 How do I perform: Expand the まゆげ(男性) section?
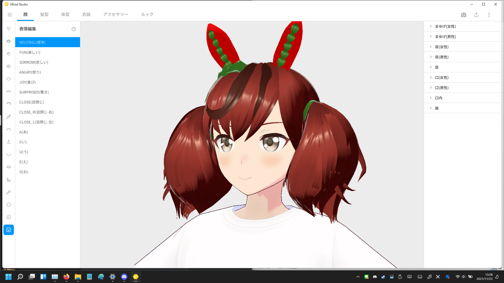click(463, 37)
